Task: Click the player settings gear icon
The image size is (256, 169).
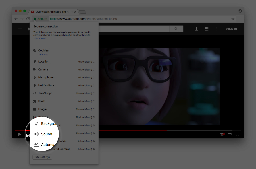Action: click(222, 134)
